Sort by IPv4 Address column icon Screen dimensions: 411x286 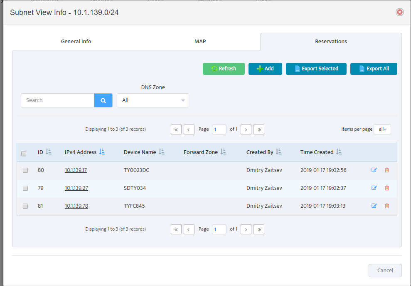102,152
